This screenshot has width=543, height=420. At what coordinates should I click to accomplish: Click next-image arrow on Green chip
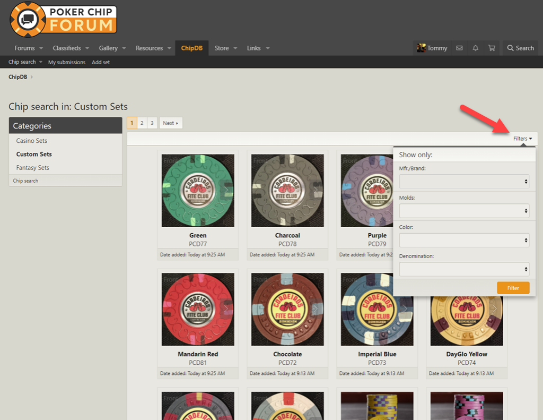[226, 190]
